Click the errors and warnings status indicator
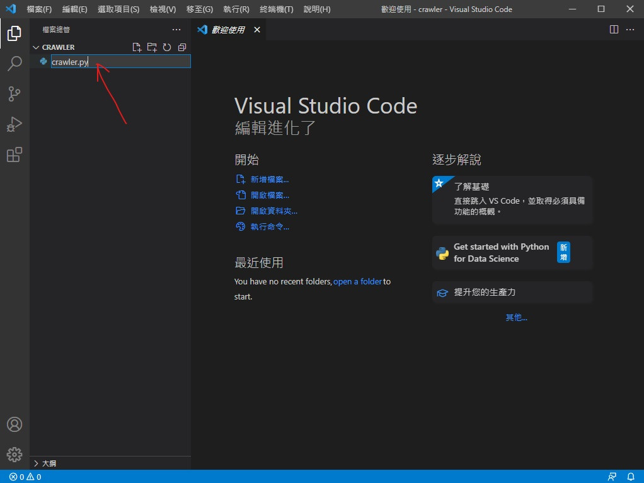This screenshot has height=483, width=644. click(25, 477)
